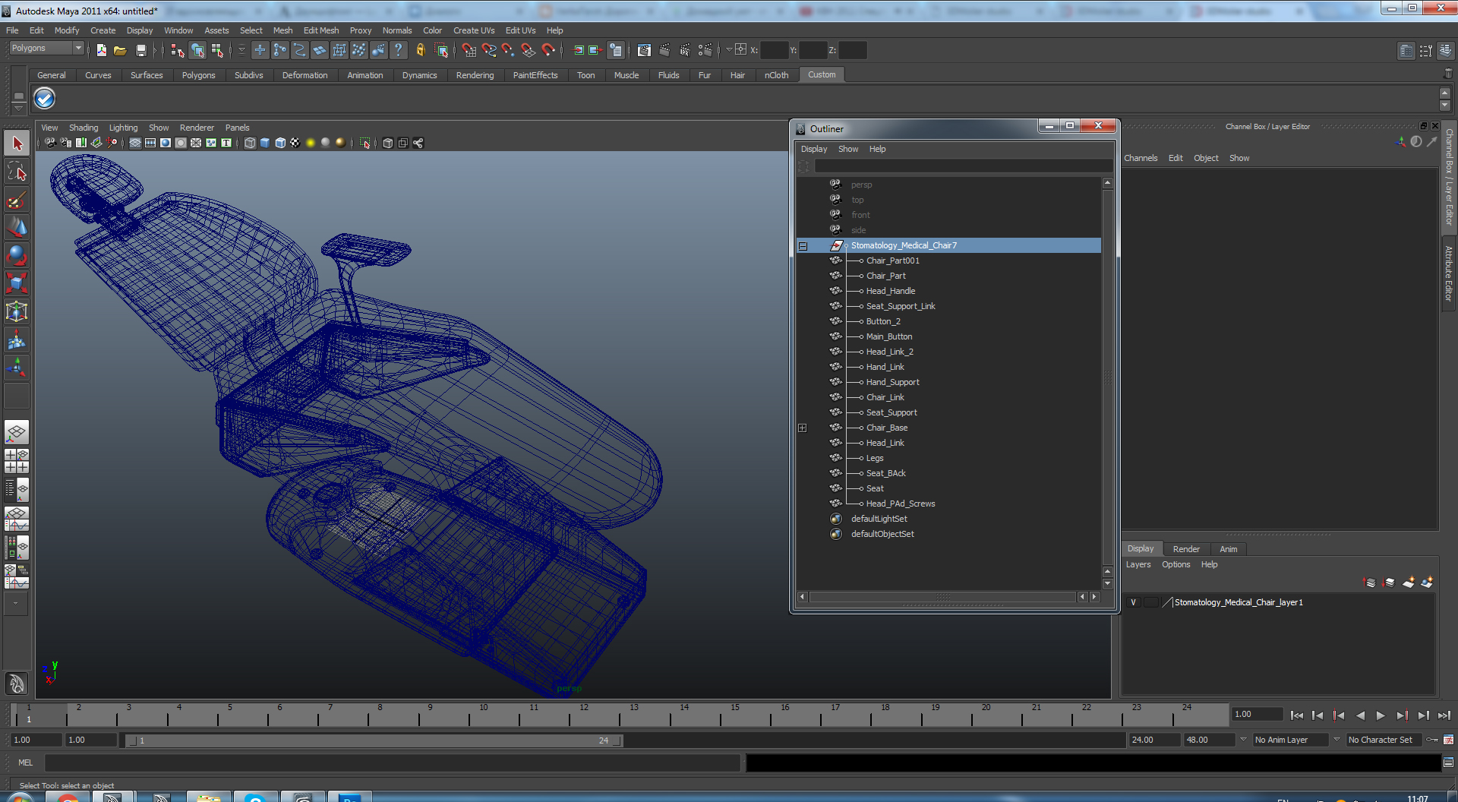
Task: Go to start of playback range
Action: coord(1296,715)
